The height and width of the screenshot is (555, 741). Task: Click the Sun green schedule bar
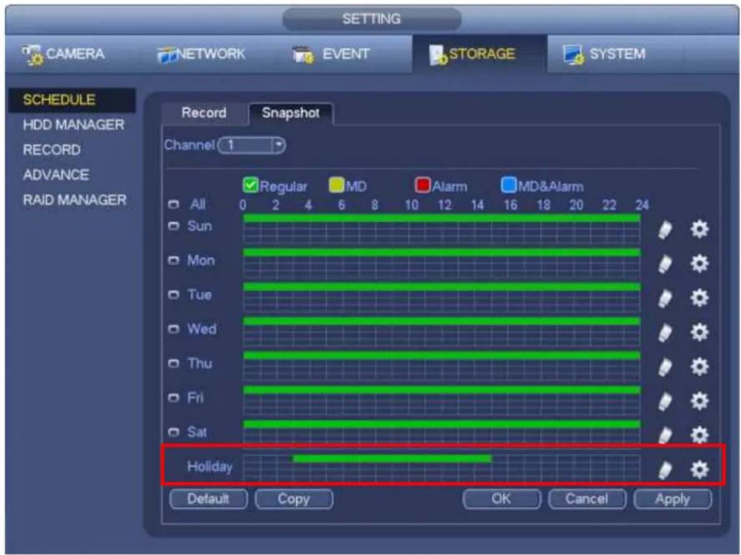(442, 218)
